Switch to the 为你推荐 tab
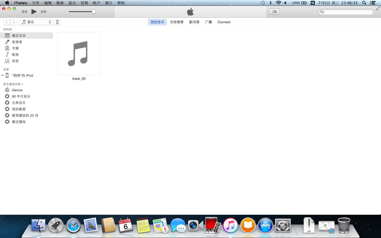This screenshot has height=238, width=381. 177,22
